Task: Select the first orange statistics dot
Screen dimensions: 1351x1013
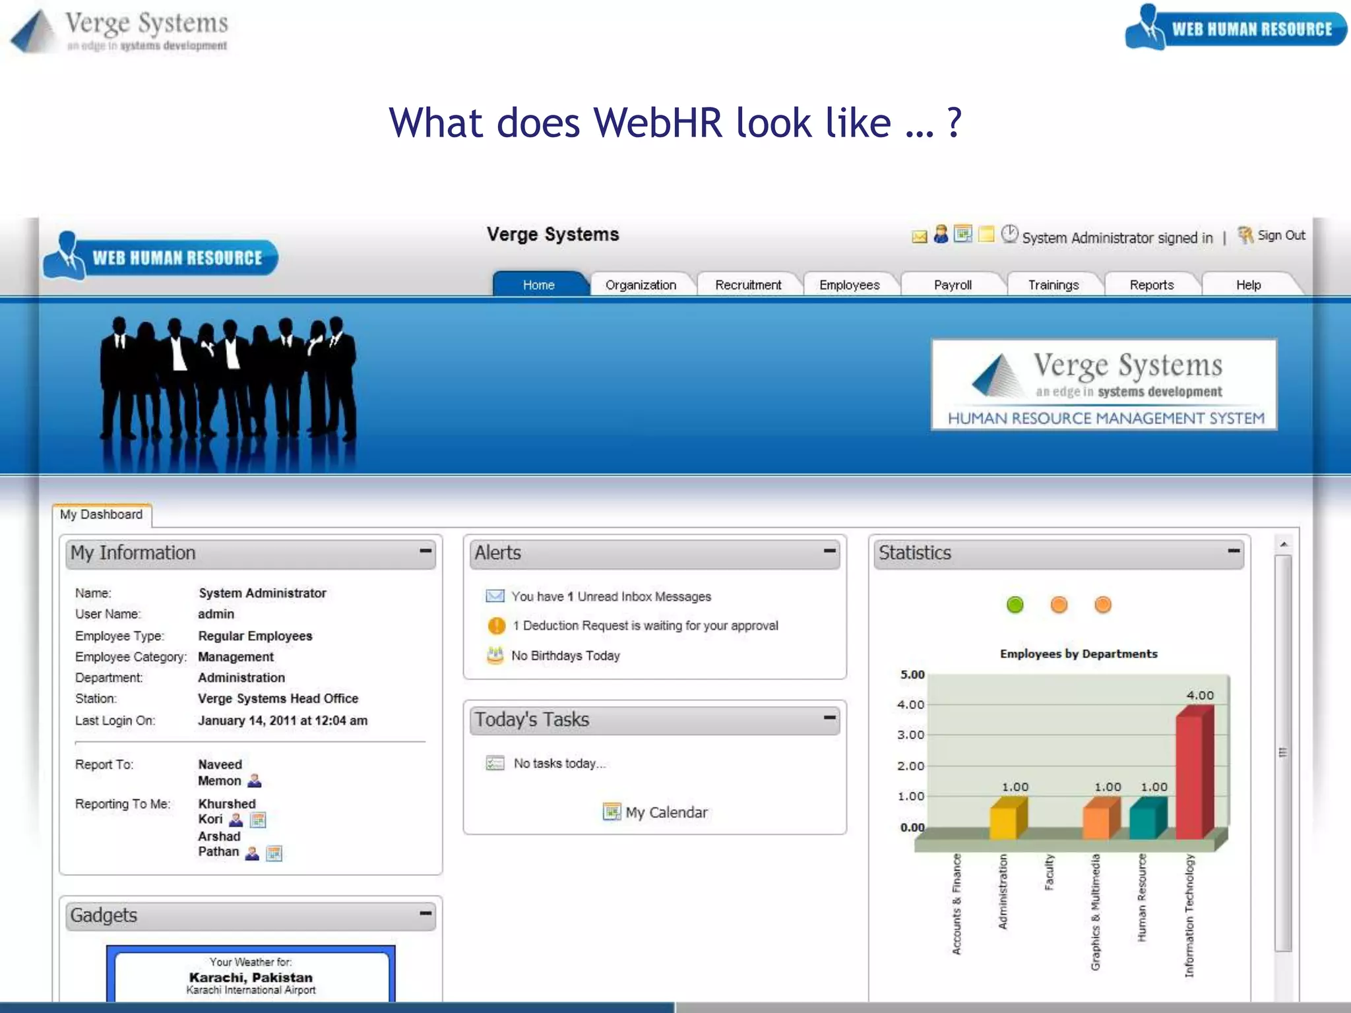Action: click(1059, 605)
